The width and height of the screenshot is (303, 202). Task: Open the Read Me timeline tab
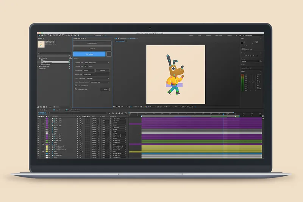point(58,110)
